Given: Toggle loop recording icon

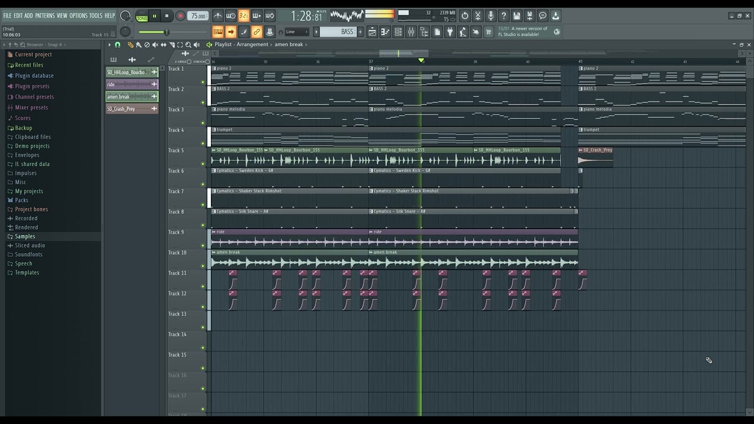Looking at the screenshot, I should pos(270,16).
